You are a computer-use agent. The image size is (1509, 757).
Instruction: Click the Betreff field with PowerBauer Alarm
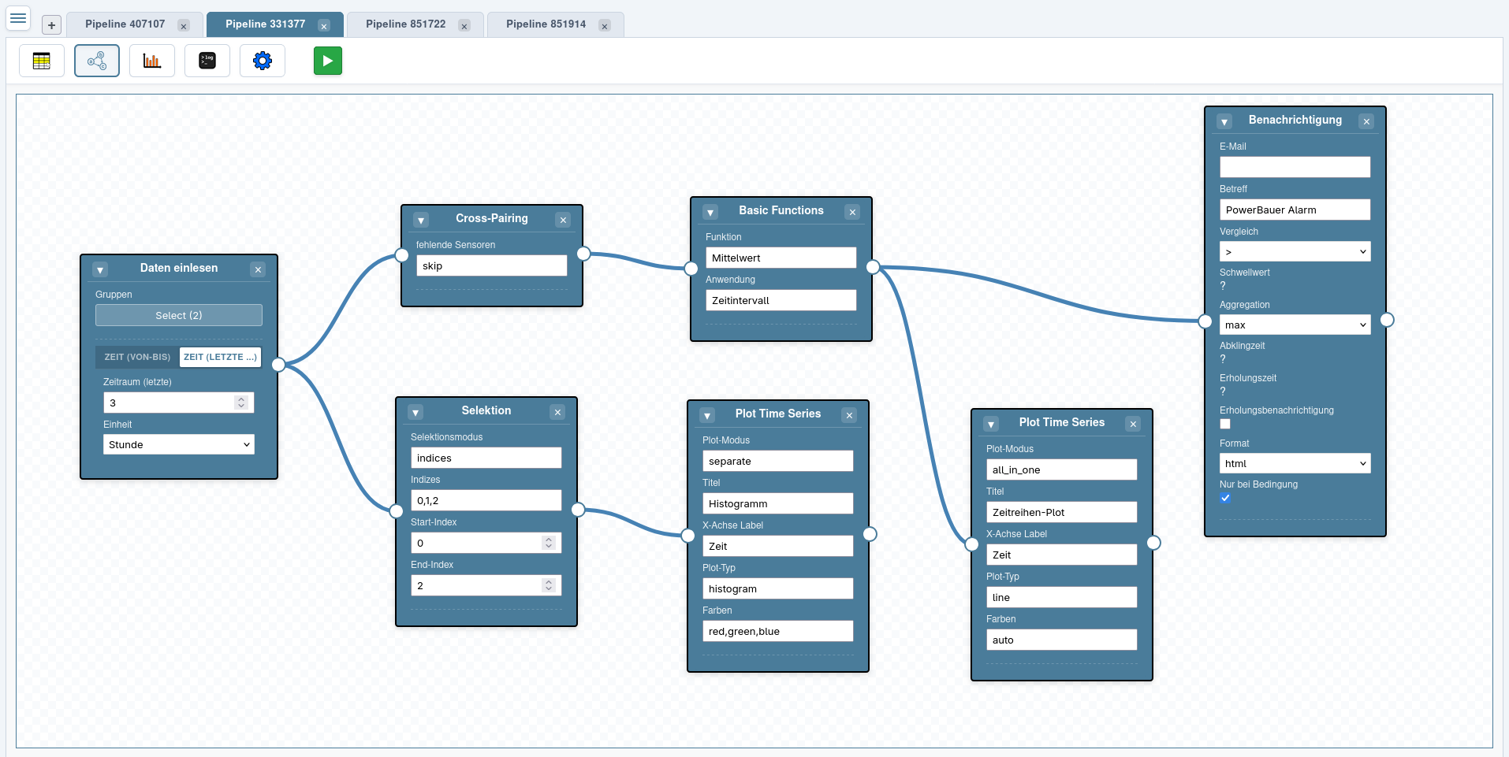(x=1295, y=210)
